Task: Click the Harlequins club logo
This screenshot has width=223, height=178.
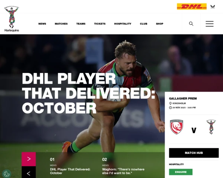Action: [12, 19]
